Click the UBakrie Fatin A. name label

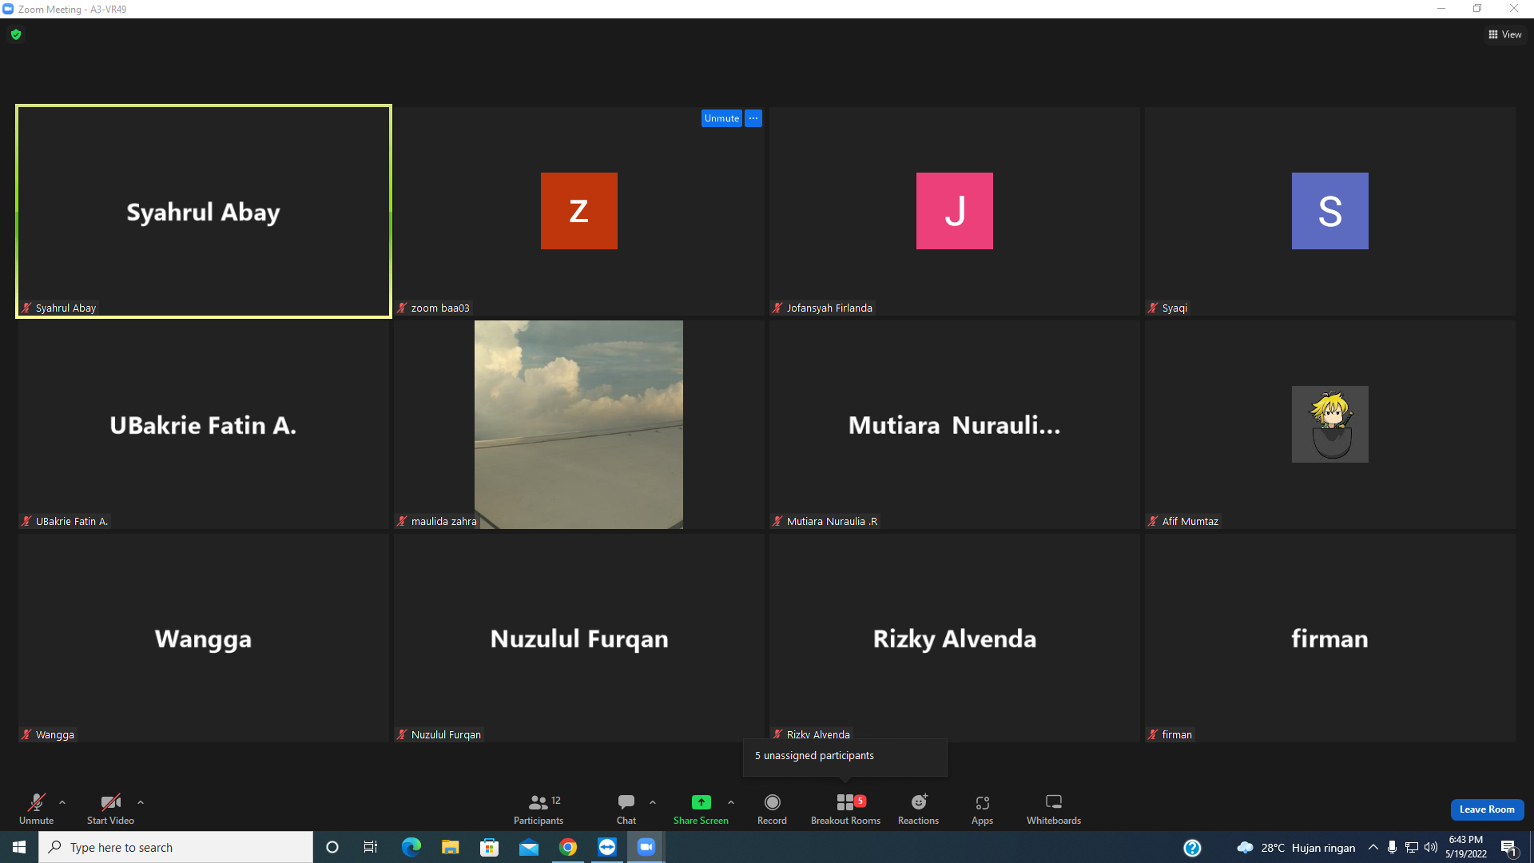coord(72,522)
